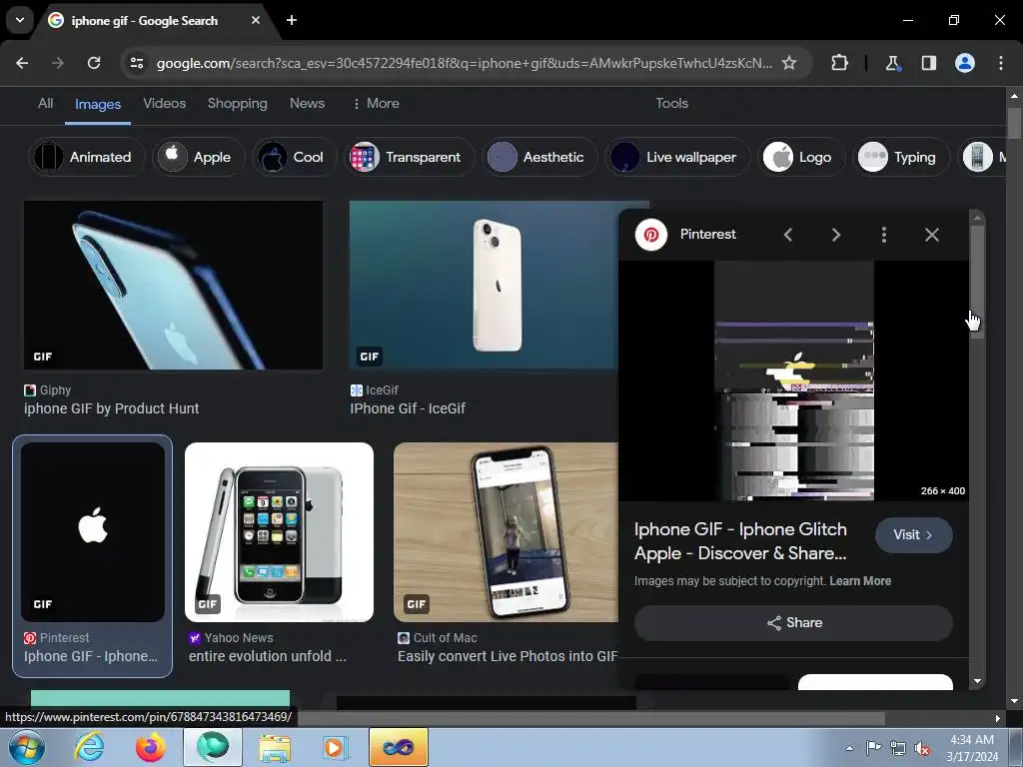Viewport: 1023px width, 767px height.
Task: Close the image preview panel
Action: [x=932, y=235]
